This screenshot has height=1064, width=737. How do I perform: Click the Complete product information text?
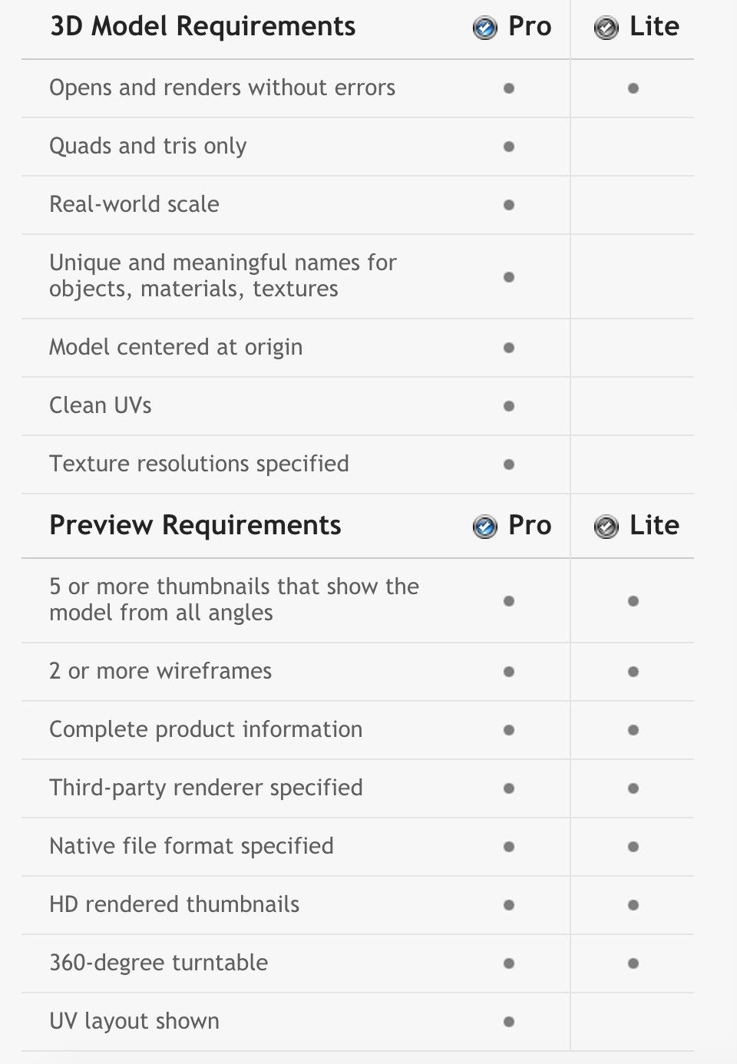(x=206, y=730)
